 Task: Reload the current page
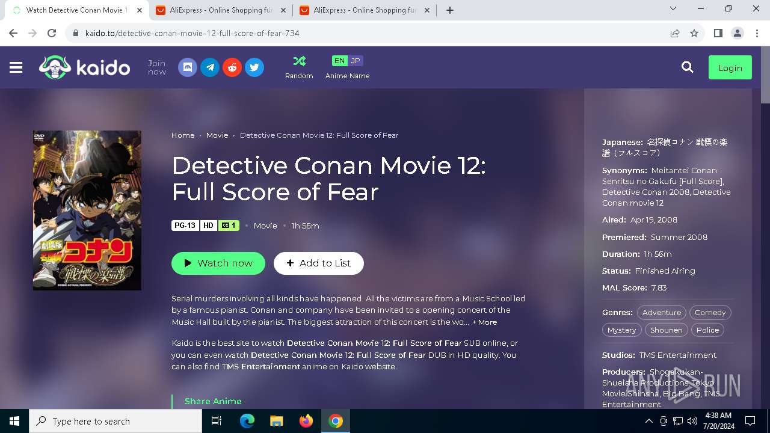pos(52,33)
